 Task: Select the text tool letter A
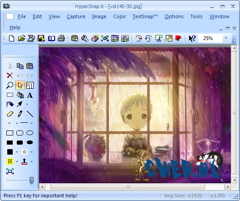click(30, 95)
